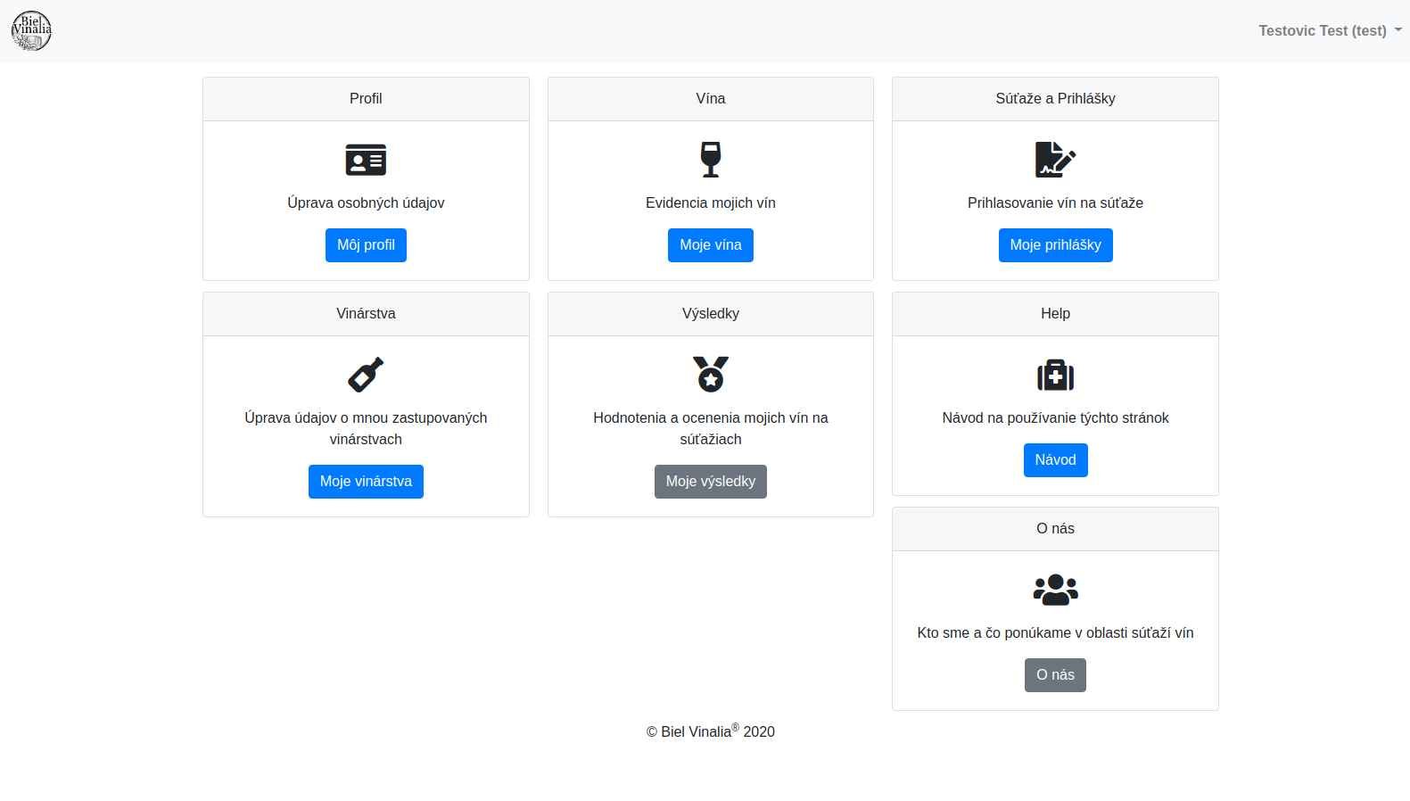This screenshot has height=801, width=1410.
Task: Click the Výsledky card header
Action: click(x=711, y=314)
